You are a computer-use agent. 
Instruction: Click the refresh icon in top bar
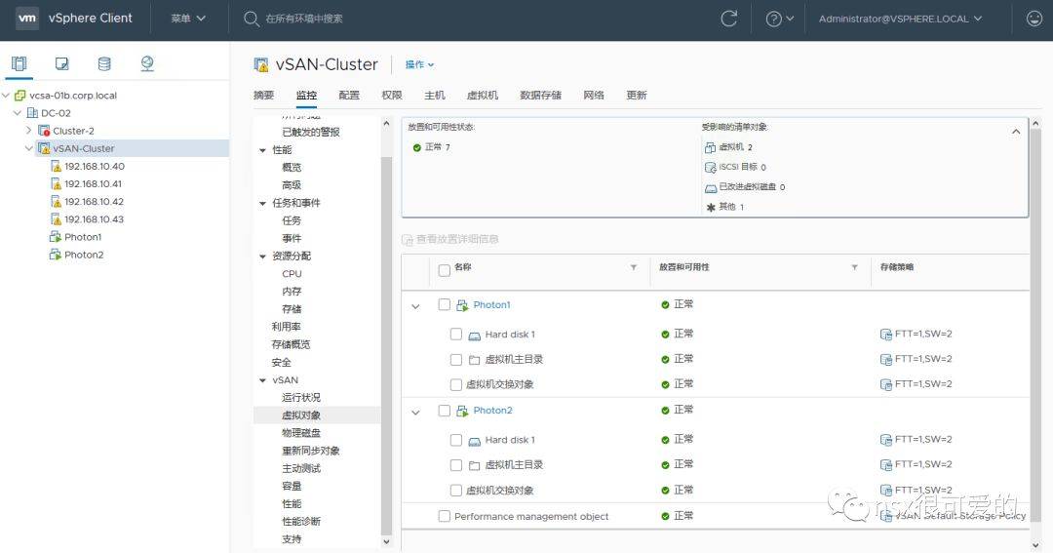(728, 19)
